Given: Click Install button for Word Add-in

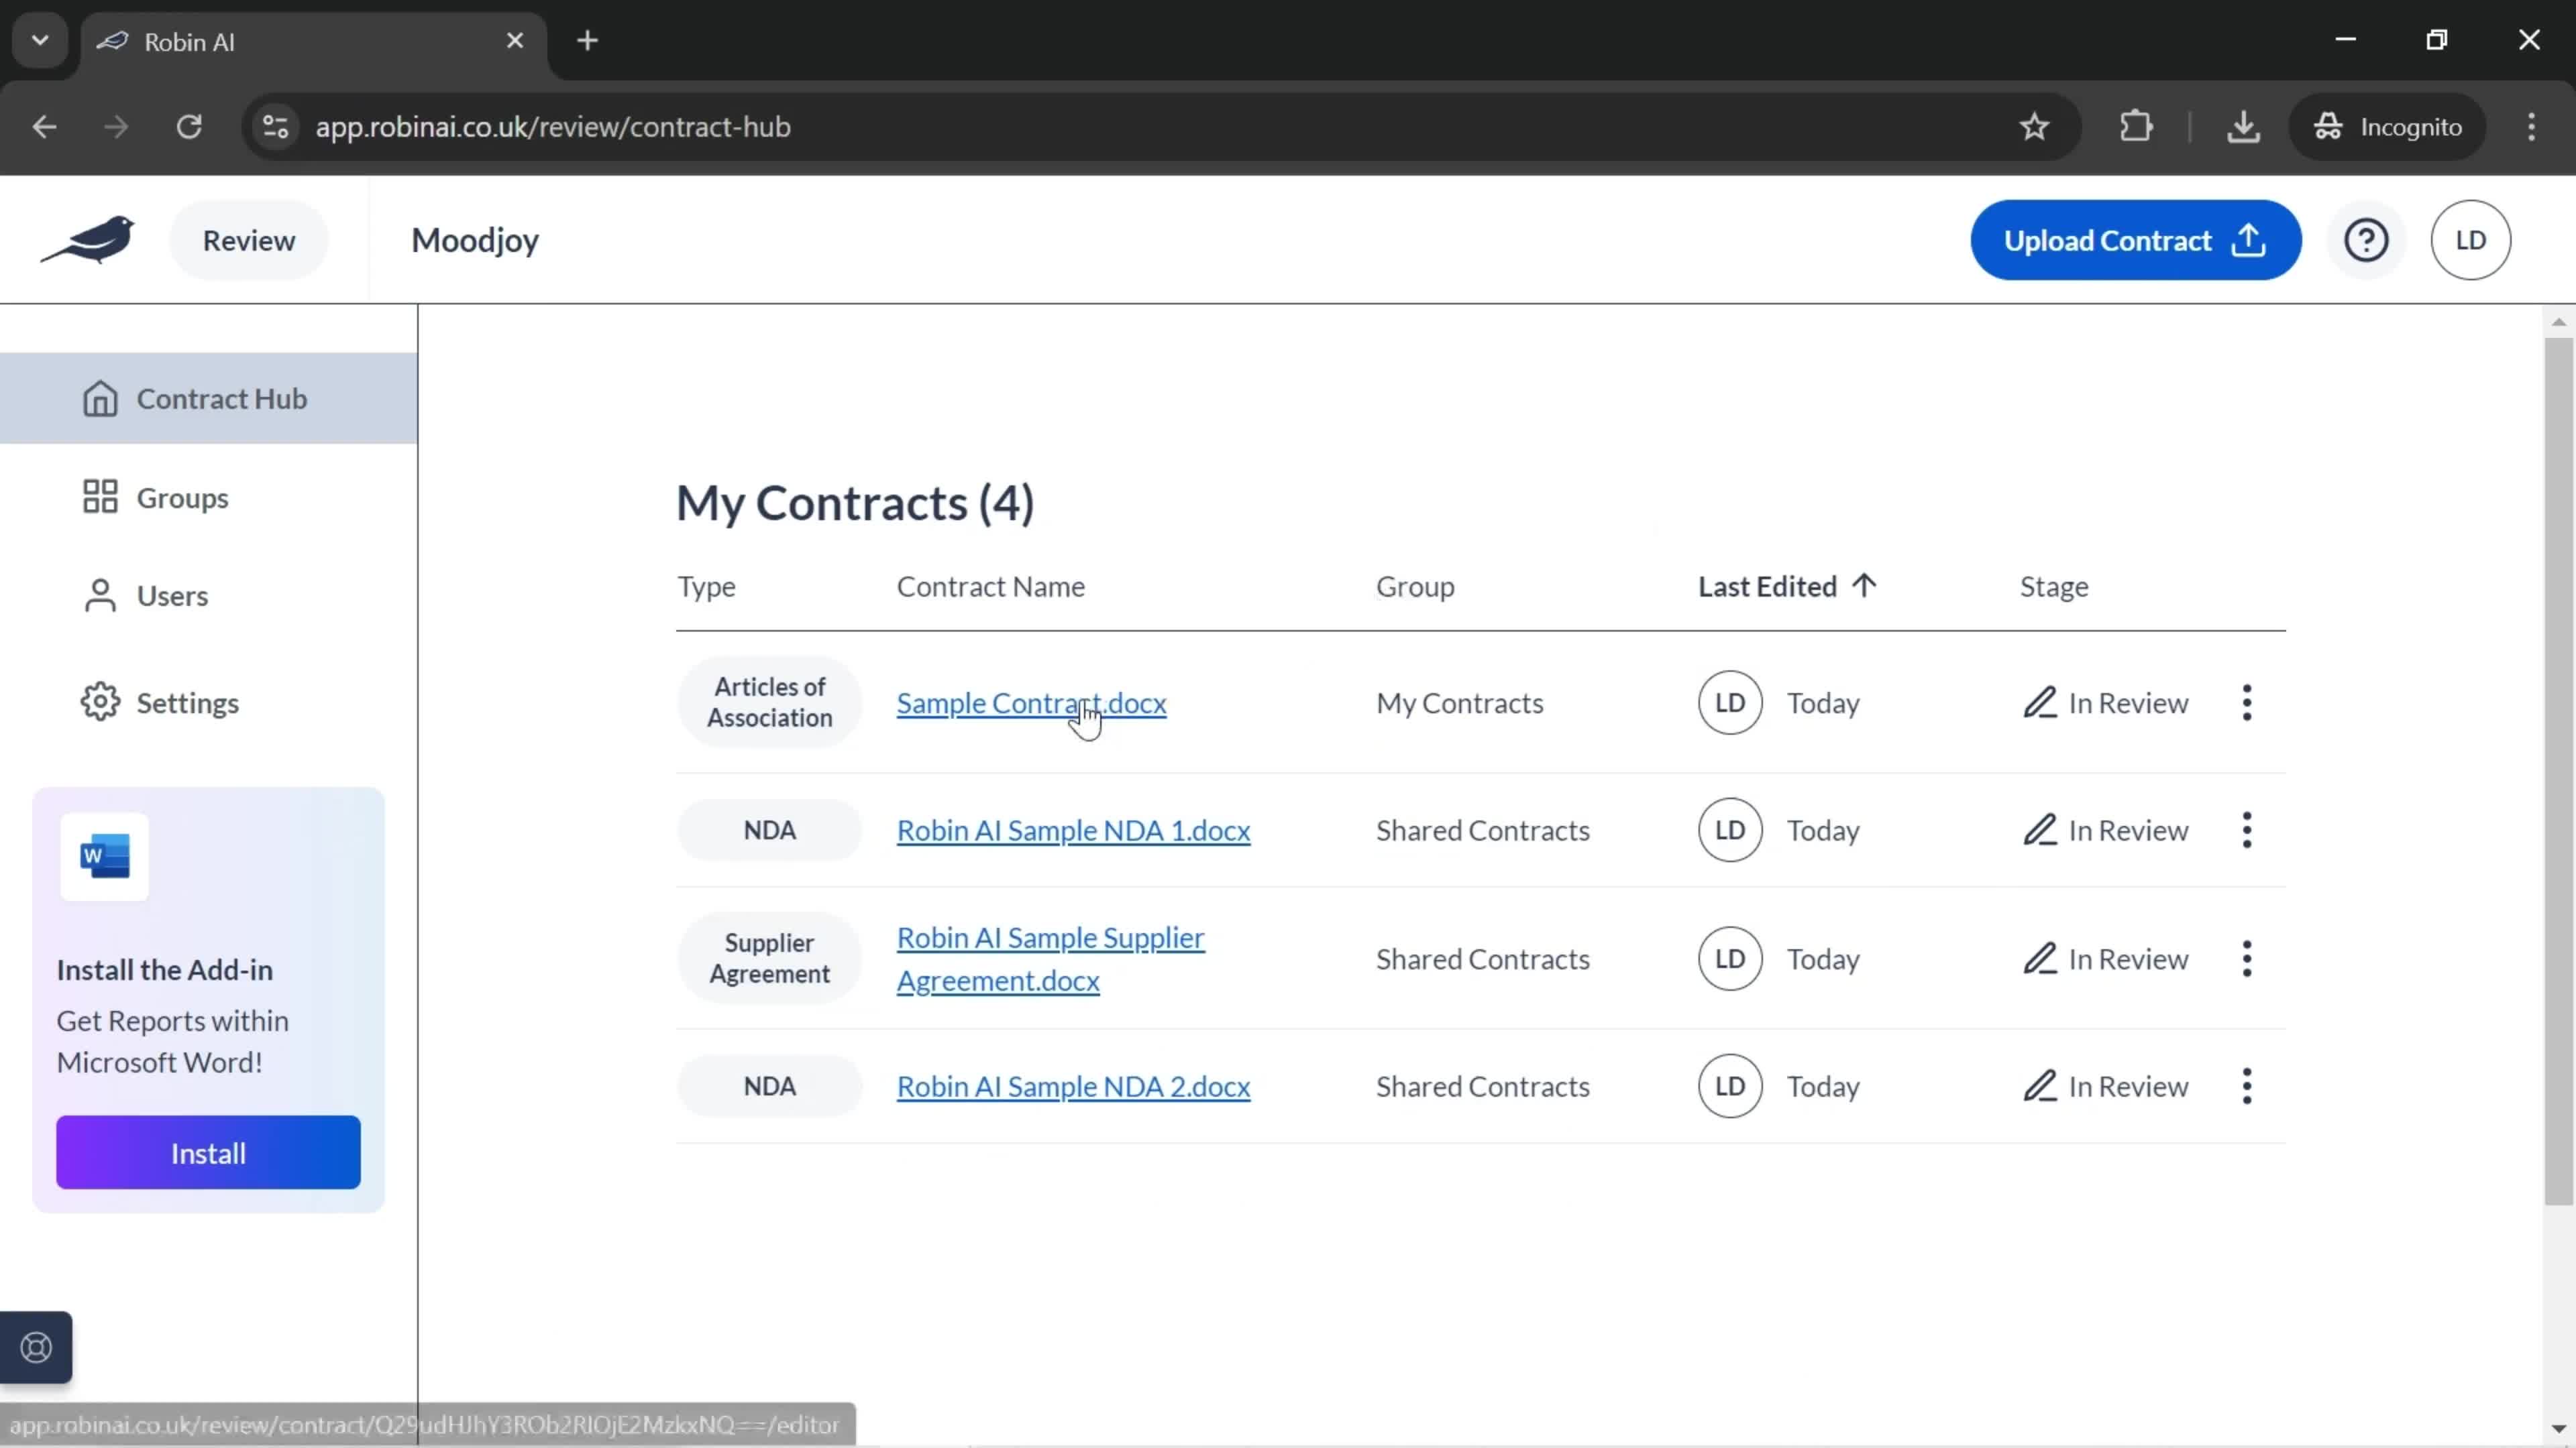Looking at the screenshot, I should (209, 1153).
